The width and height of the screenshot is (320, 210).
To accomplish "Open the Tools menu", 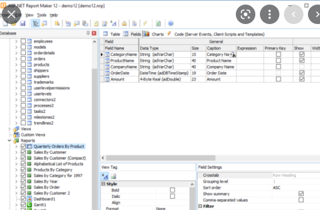I will 41,15.
